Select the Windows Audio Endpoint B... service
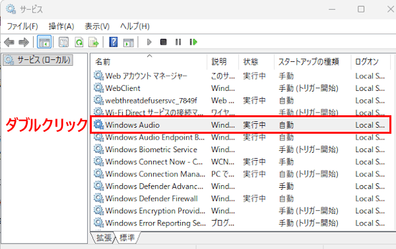 [155, 137]
